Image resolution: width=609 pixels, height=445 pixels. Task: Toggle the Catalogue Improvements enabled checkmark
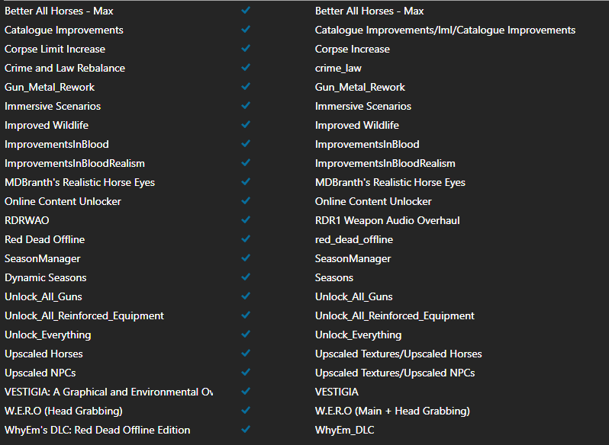click(x=246, y=30)
